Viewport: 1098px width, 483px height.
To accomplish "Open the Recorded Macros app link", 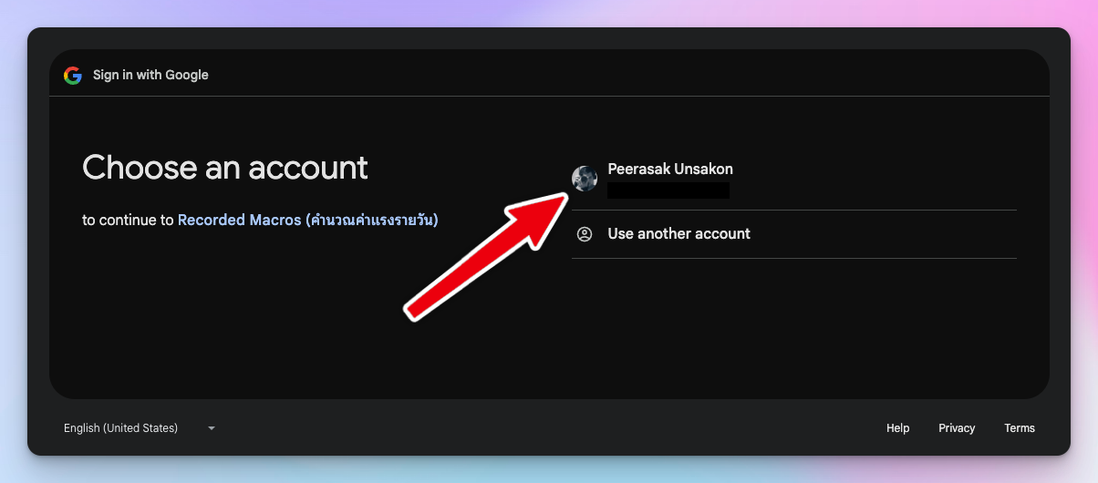I will [x=239, y=220].
